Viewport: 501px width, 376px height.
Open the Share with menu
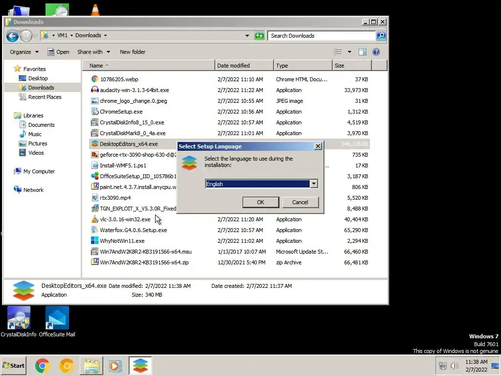coord(93,52)
